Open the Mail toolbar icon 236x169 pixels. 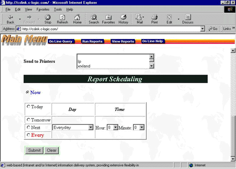click(x=139, y=17)
